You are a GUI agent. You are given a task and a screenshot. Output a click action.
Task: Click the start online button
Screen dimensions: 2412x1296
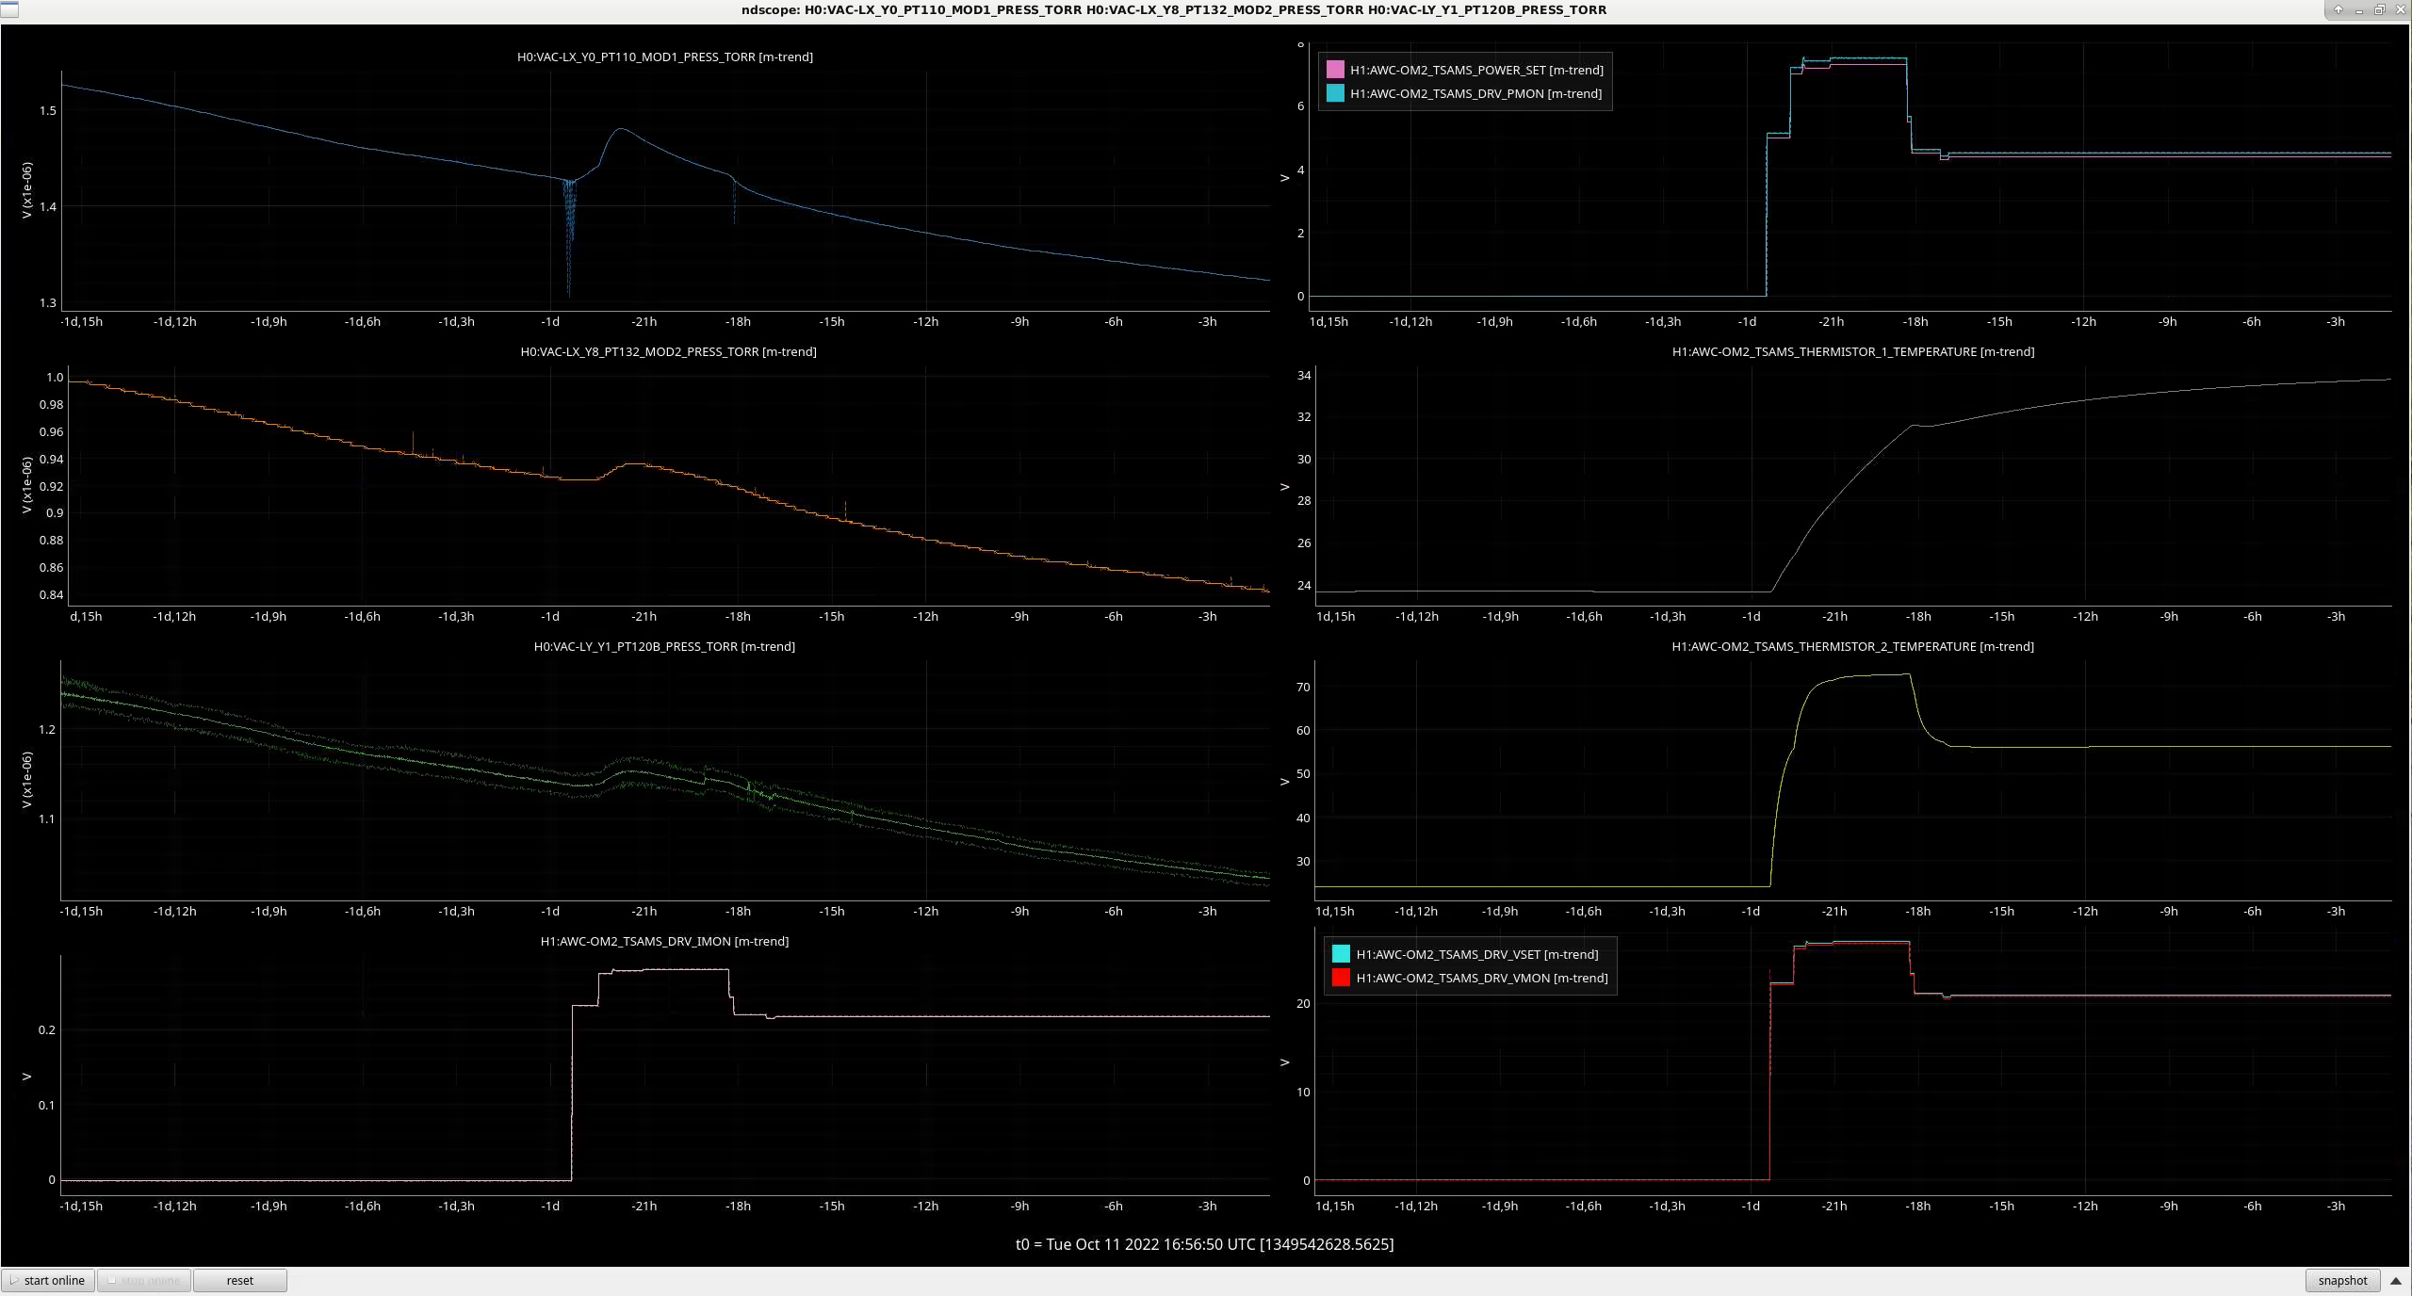tap(48, 1280)
